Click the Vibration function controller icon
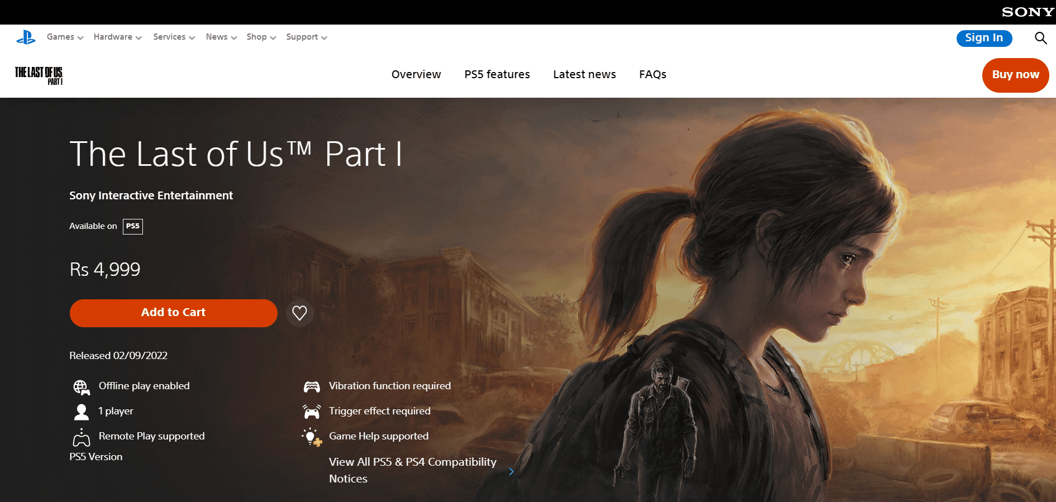1056x502 pixels. coord(312,386)
